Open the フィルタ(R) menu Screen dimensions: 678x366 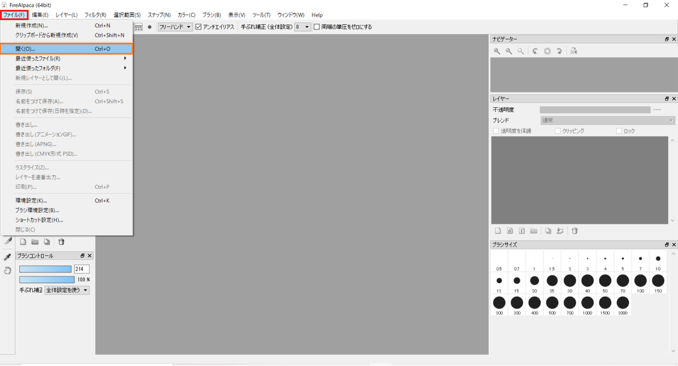pyautogui.click(x=95, y=15)
